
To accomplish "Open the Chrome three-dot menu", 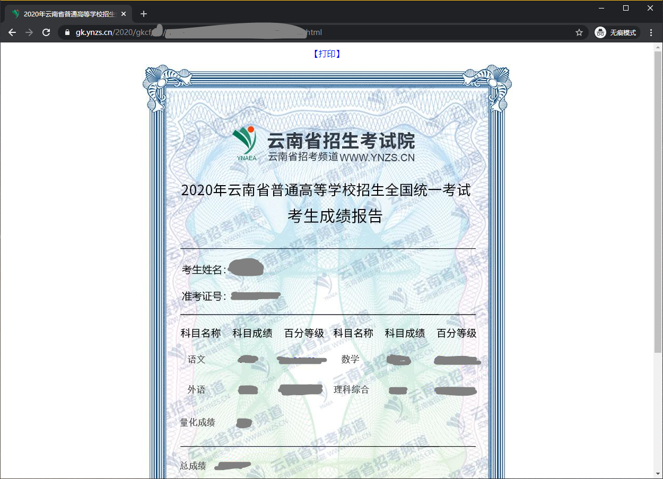I will [x=651, y=32].
